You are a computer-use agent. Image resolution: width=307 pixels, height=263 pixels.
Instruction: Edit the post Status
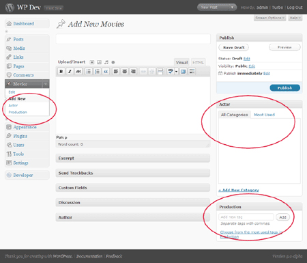247,59
